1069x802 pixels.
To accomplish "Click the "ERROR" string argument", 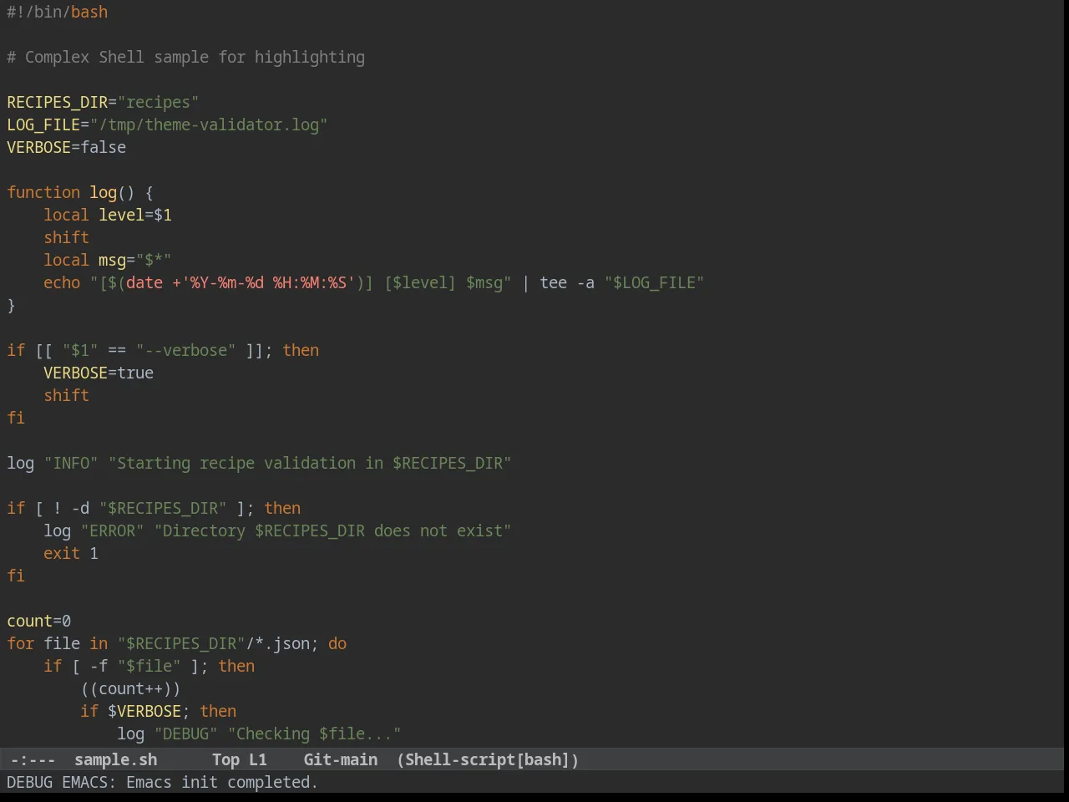I will coord(112,530).
